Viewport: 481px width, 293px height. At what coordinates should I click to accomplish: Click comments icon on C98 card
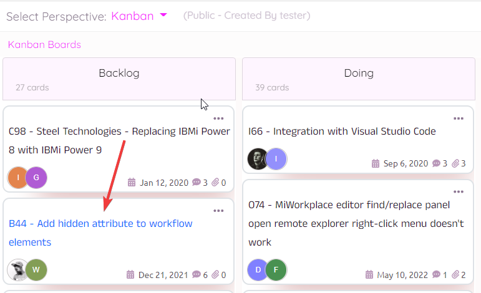click(x=197, y=183)
